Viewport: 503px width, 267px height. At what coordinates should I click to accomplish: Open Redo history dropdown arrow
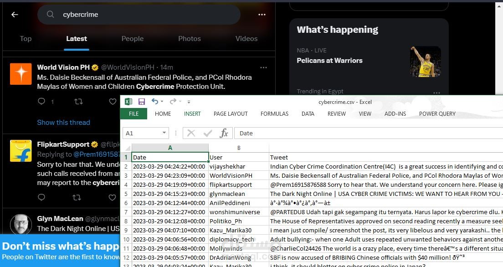tap(180, 102)
